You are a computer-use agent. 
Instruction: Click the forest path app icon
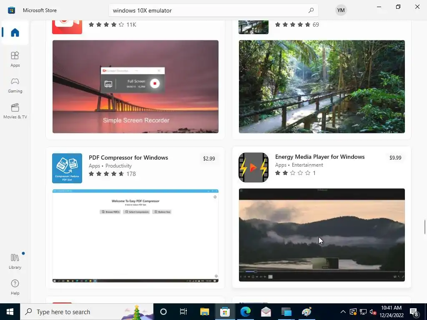253,27
